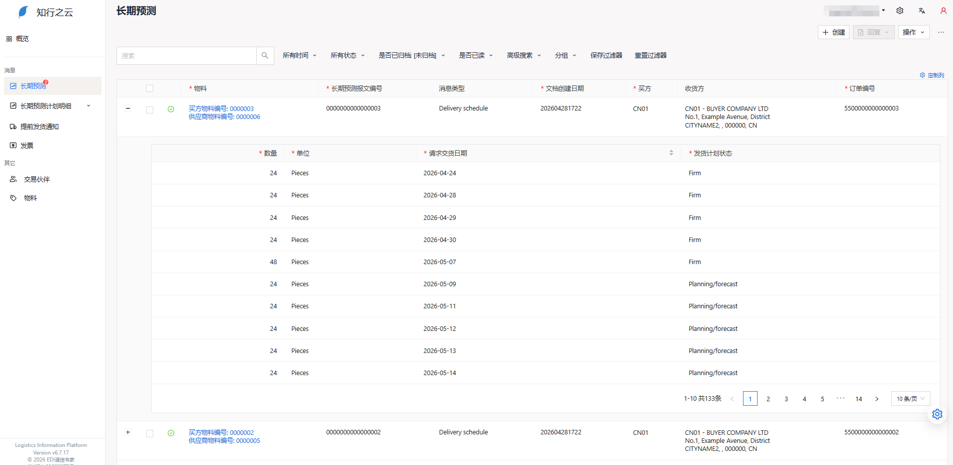The image size is (953, 465).
Task: Change page size via 10 条/页 dropdown
Action: [910, 399]
